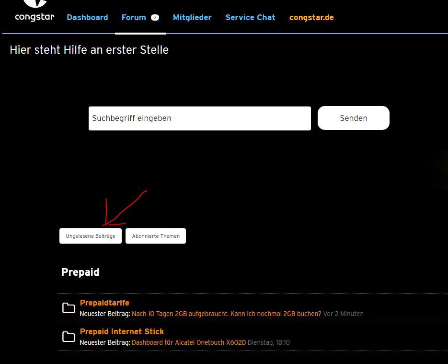Click the folder icon beside Prepaid Internet Stick

coord(69,337)
